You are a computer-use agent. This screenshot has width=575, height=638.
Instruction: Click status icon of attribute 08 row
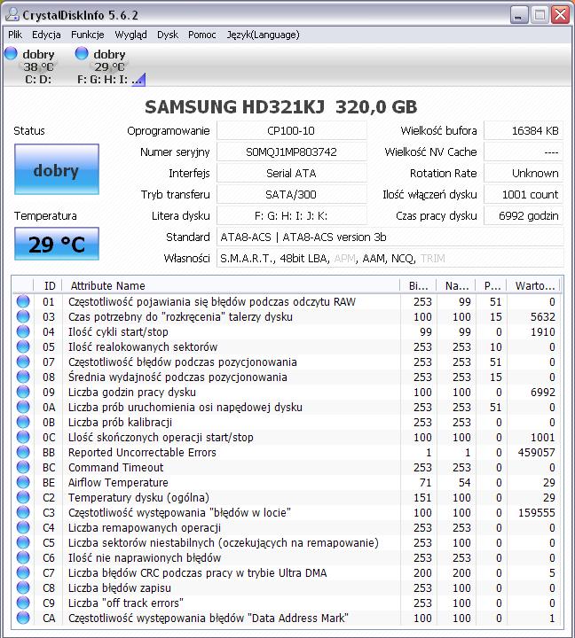point(23,377)
